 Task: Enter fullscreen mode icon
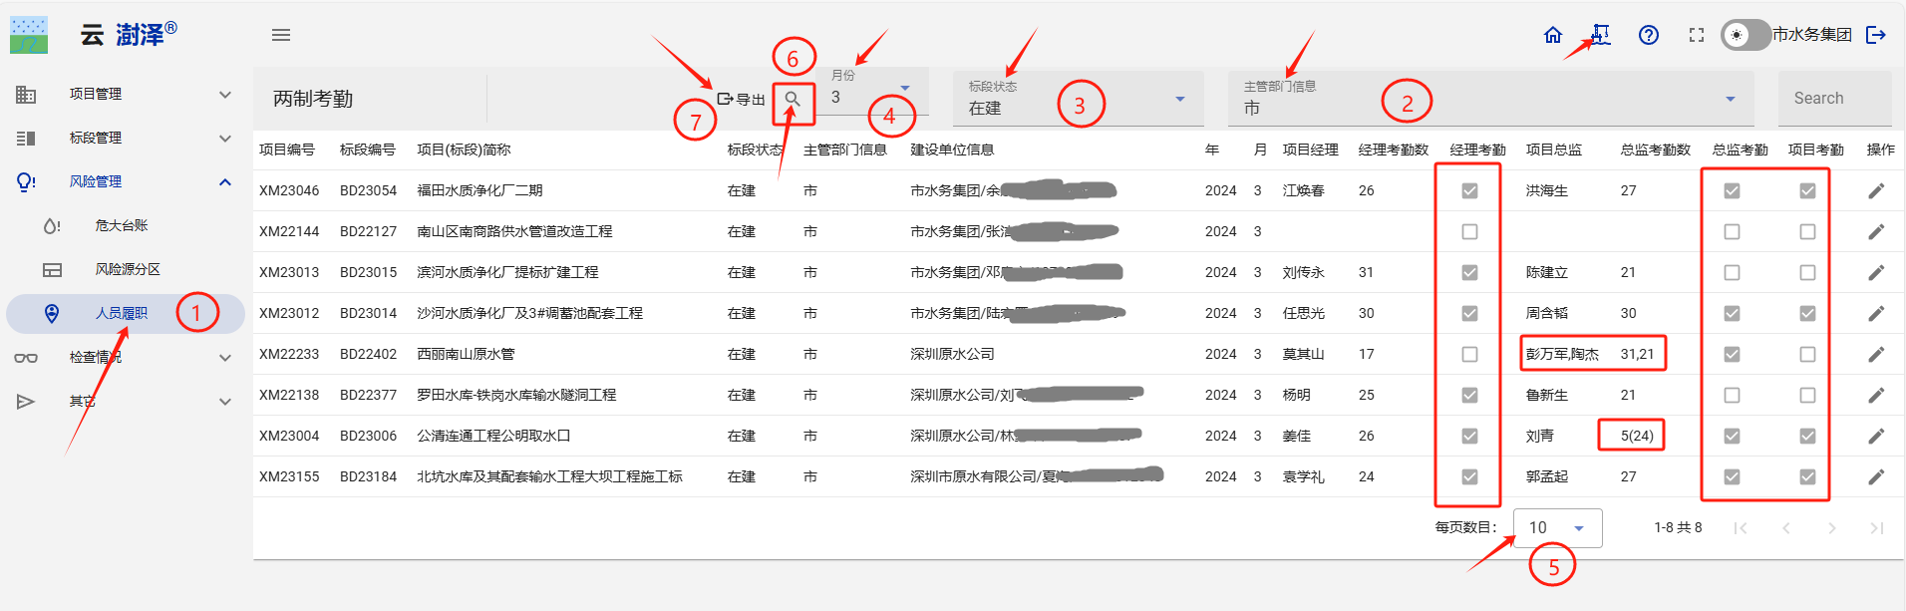tap(1697, 35)
